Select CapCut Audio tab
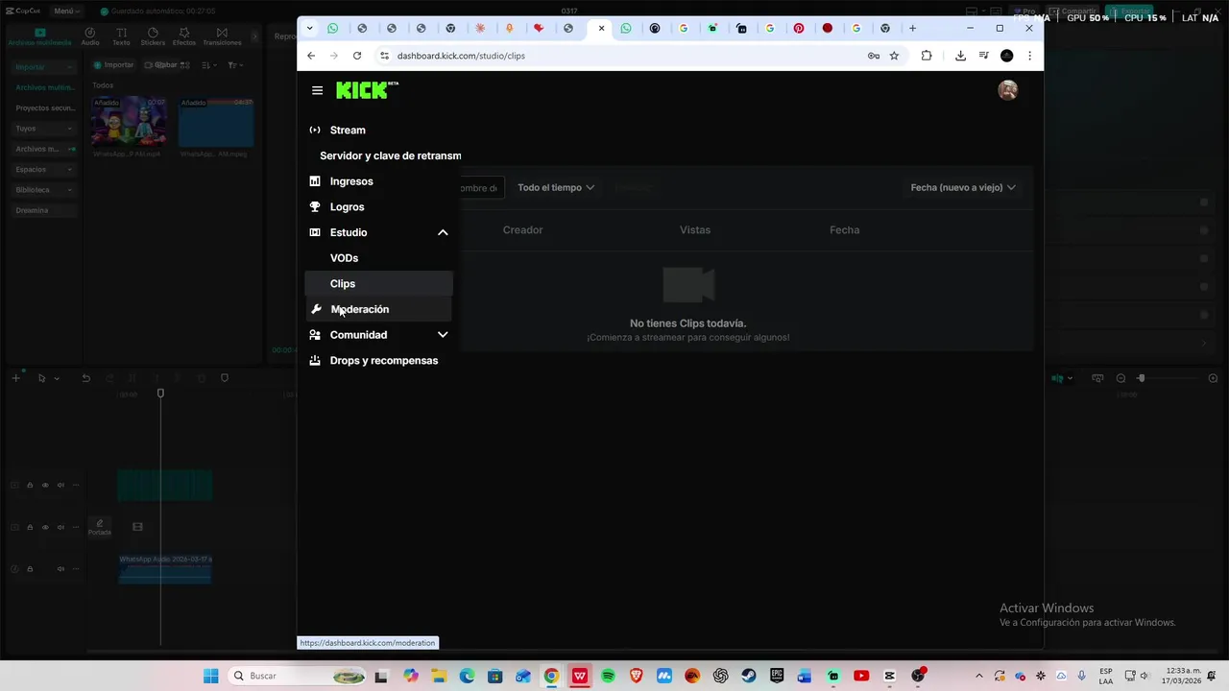 point(90,36)
